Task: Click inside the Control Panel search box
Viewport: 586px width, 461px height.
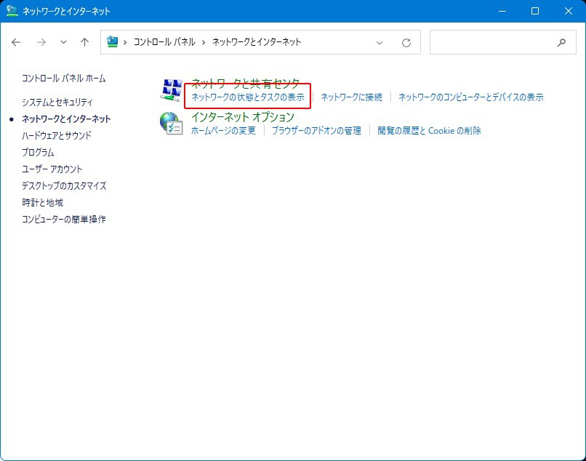Action: (491, 42)
